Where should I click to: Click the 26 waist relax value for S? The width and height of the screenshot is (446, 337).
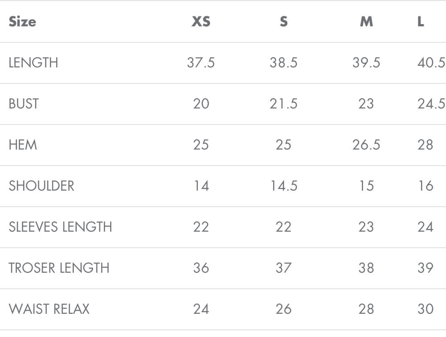tap(284, 309)
